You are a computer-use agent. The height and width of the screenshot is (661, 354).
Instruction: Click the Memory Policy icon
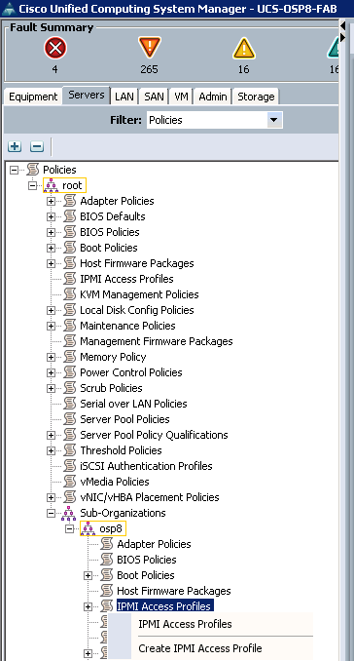pyautogui.click(x=69, y=357)
